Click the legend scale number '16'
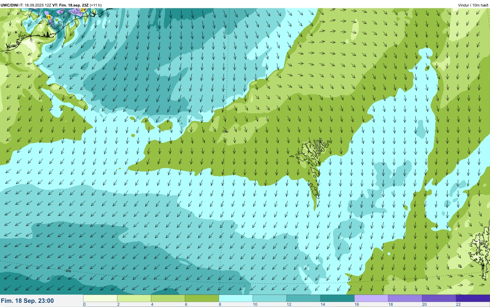The image size is (490, 307). 356,304
